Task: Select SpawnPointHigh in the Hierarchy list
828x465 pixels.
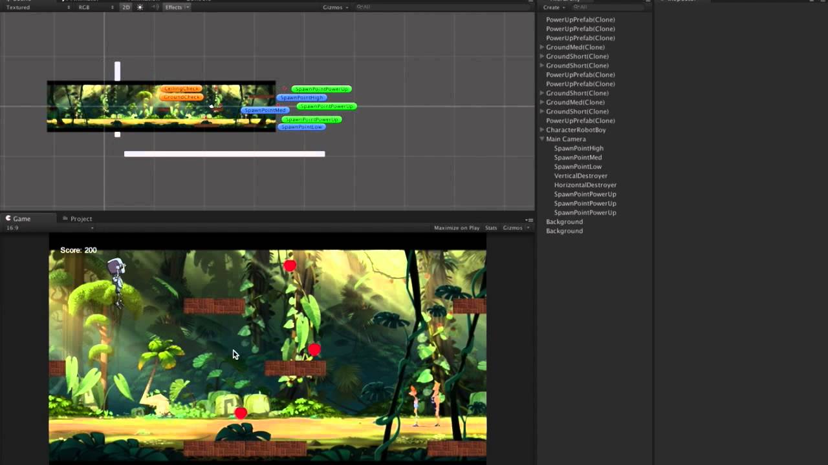Action: click(579, 148)
